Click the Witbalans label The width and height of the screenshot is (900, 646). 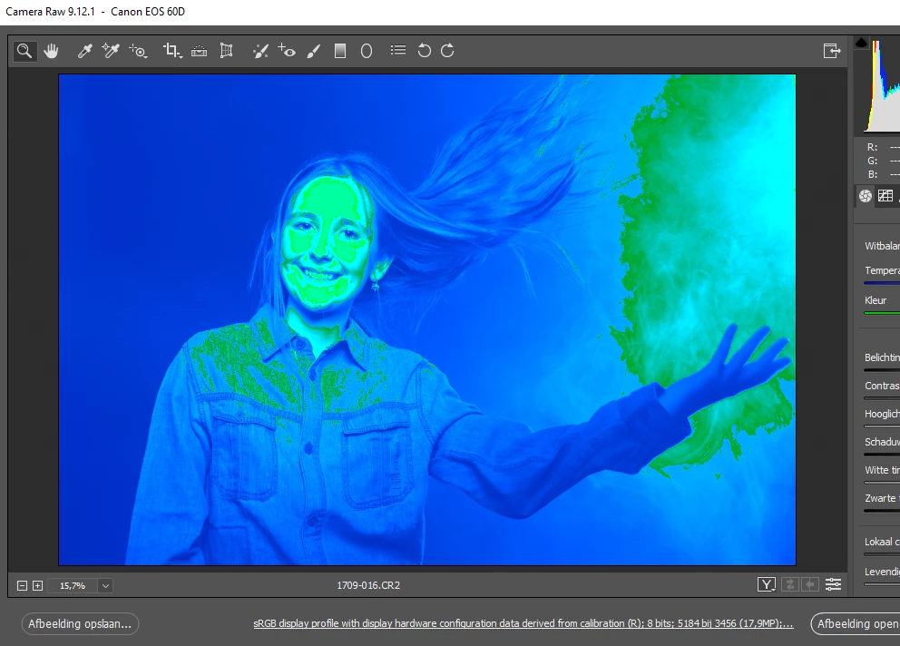tap(882, 246)
